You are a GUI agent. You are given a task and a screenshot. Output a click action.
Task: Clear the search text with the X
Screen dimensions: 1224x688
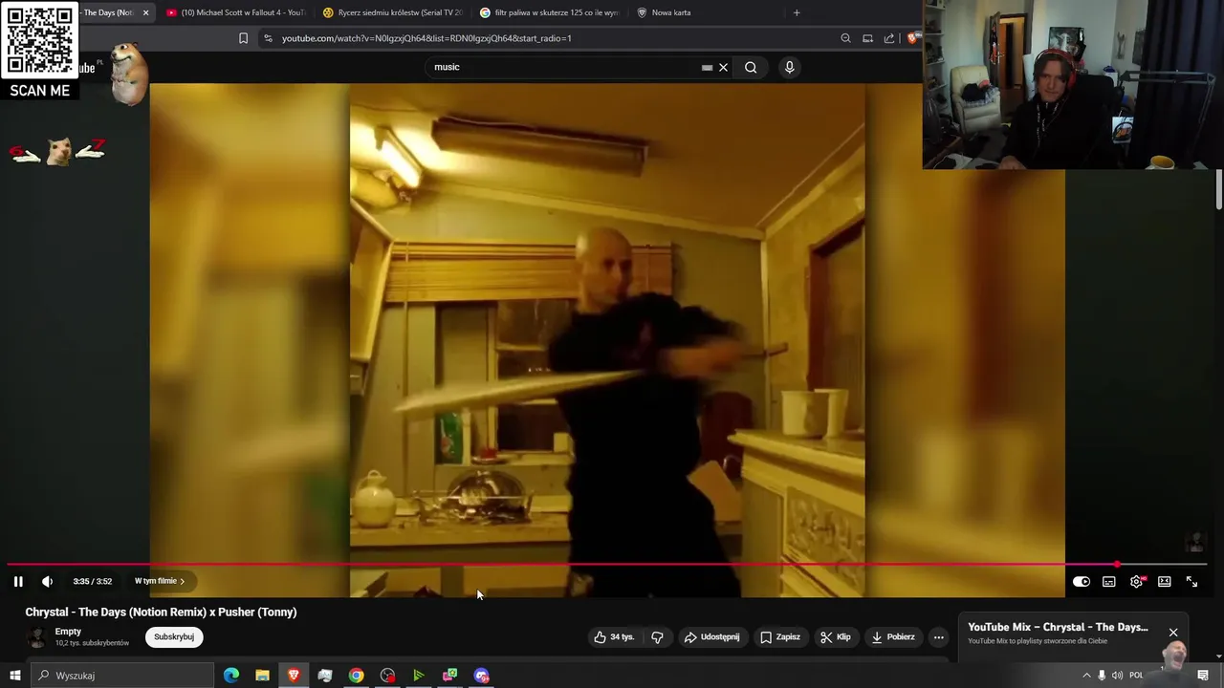(x=724, y=68)
